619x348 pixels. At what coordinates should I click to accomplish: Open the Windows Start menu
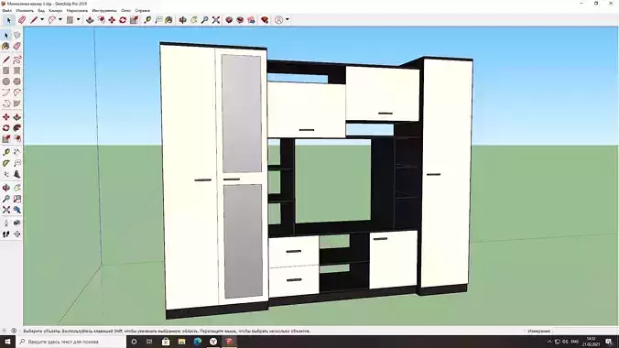[7, 342]
